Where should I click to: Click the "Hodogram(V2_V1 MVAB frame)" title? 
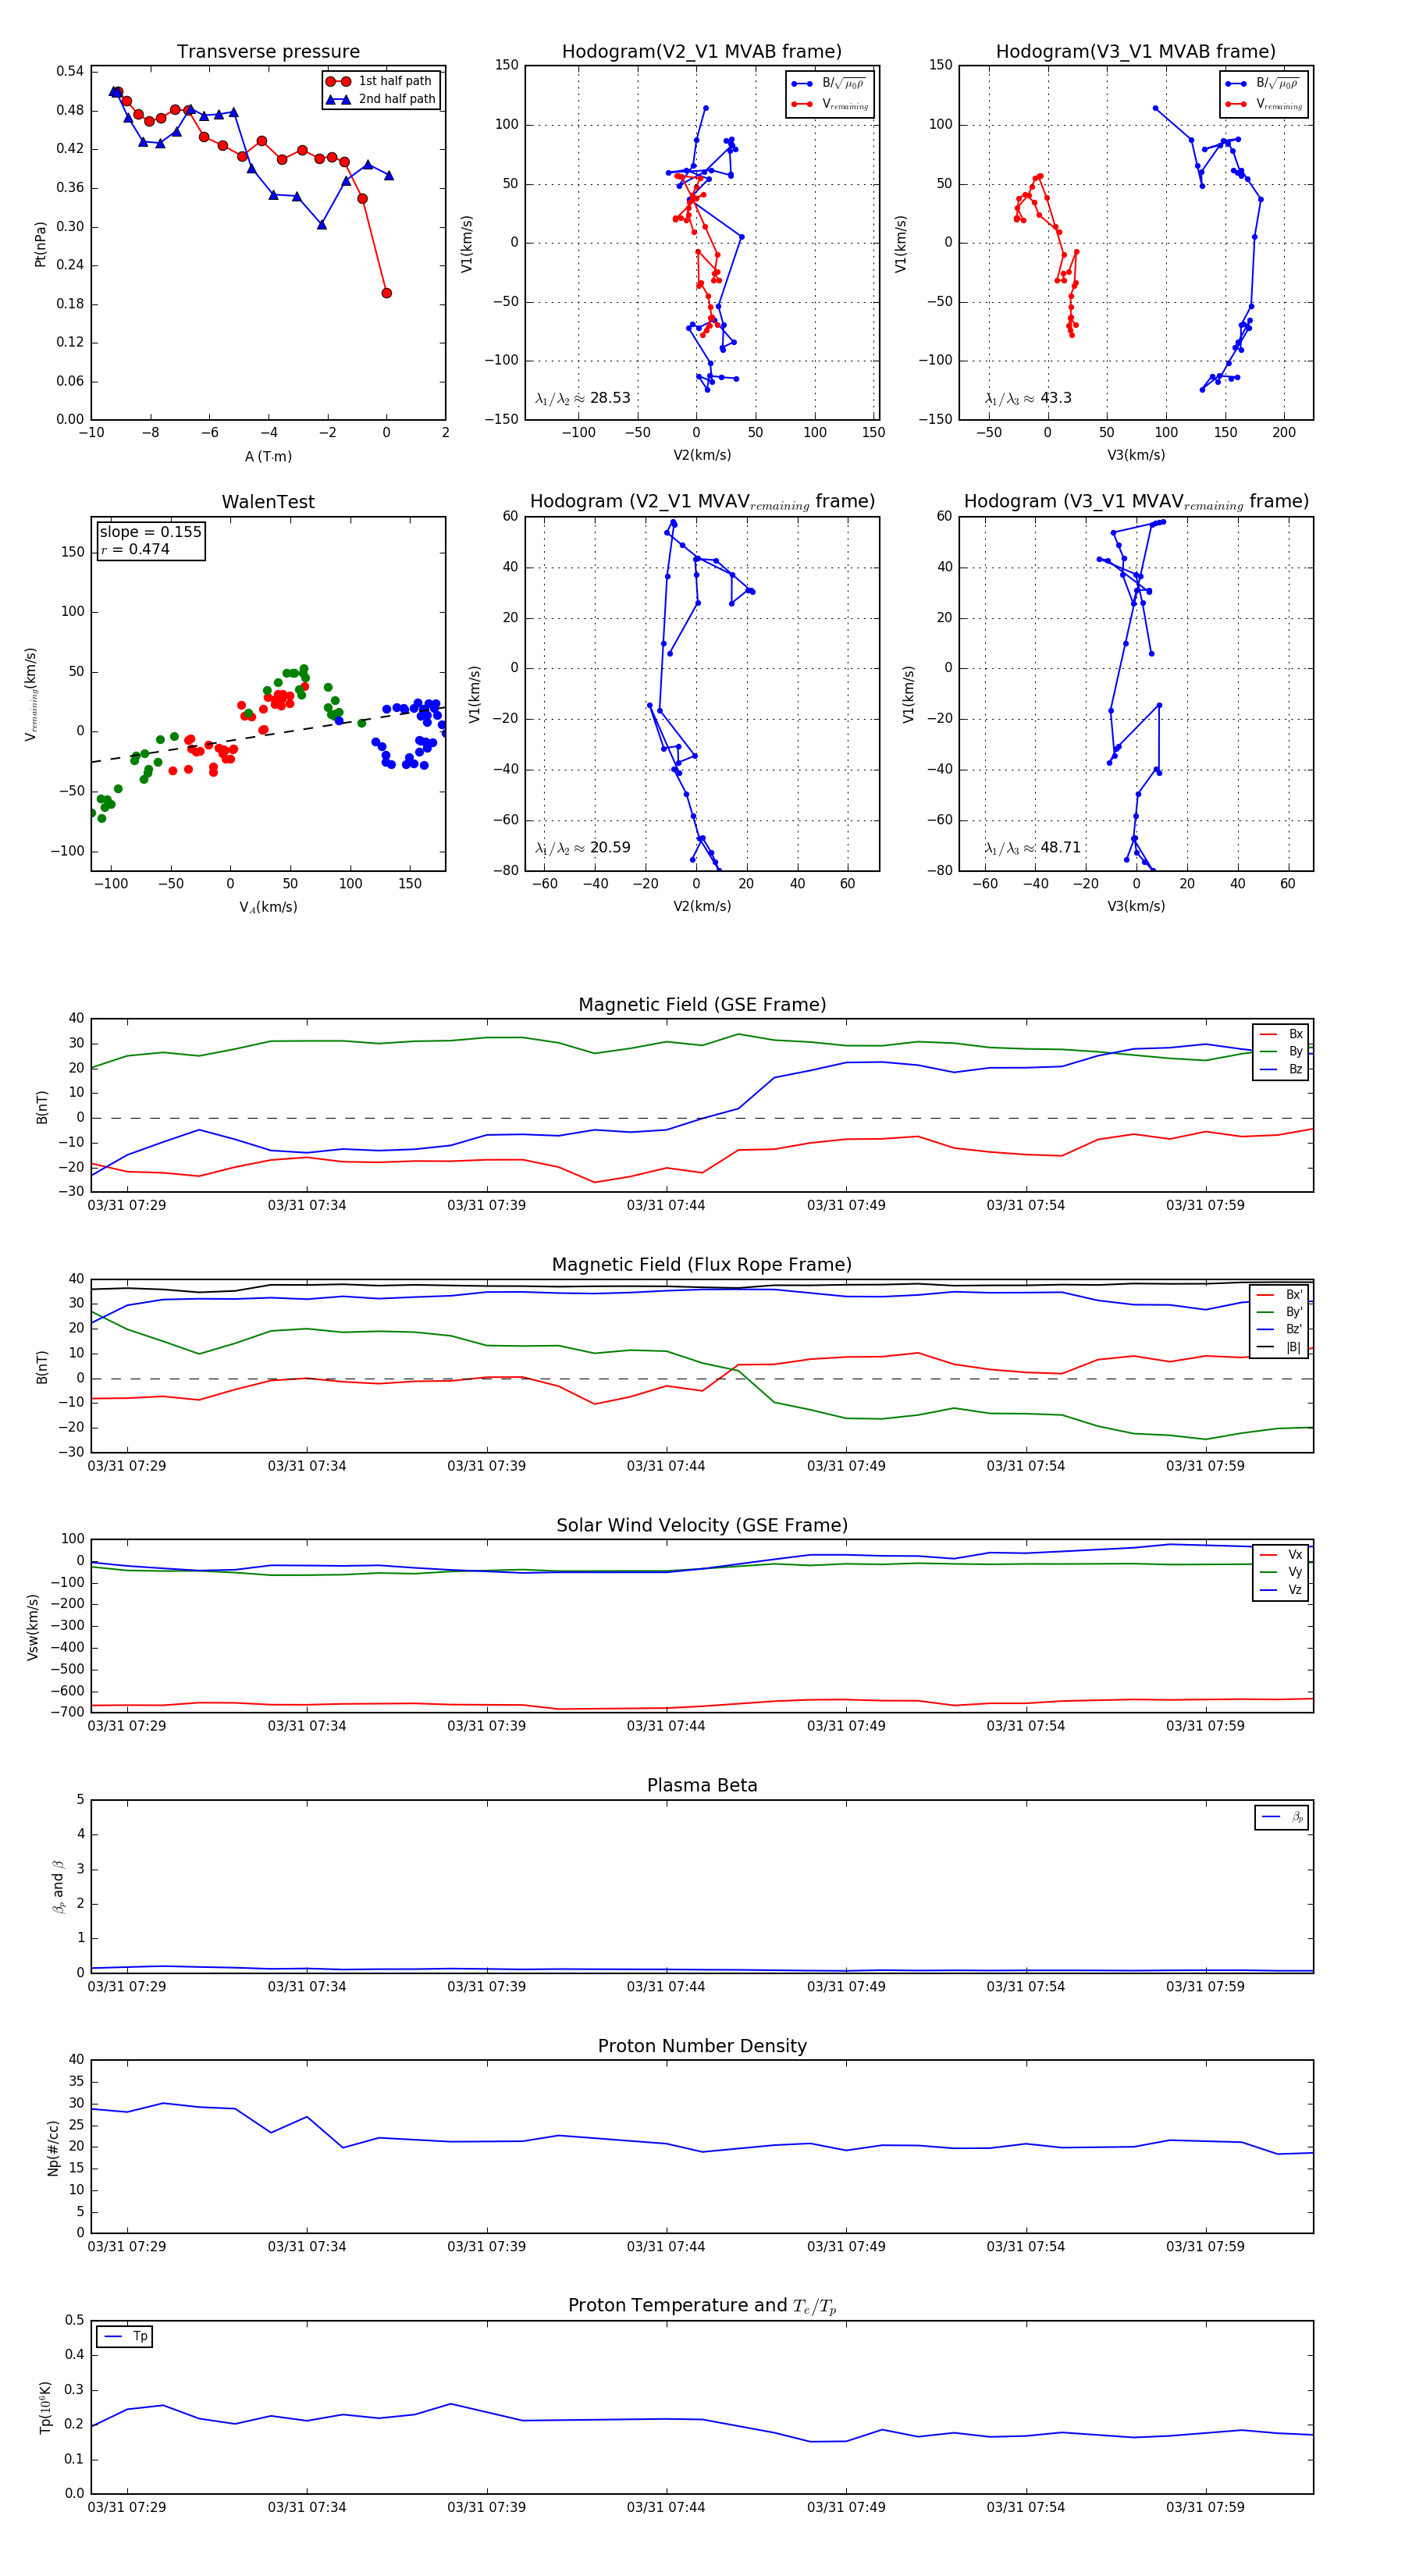click(x=701, y=52)
